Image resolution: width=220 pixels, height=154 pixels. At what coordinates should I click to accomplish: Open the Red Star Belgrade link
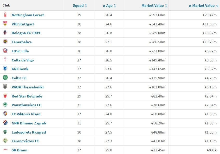click(27, 96)
